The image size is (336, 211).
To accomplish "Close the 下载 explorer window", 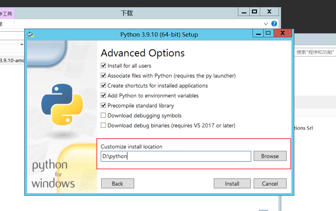I will click(x=269, y=12).
